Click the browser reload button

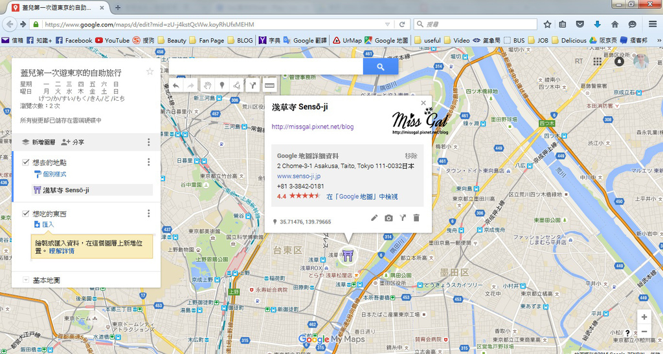point(402,24)
